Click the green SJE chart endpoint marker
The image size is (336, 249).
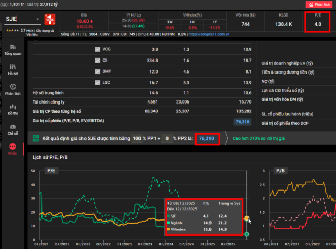pyautogui.click(x=247, y=234)
